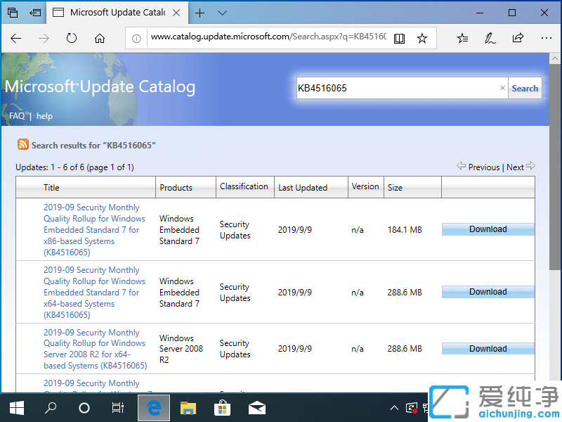Refresh the Microsoft Update Catalog page
Screen dimensions: 562x422
click(72, 39)
